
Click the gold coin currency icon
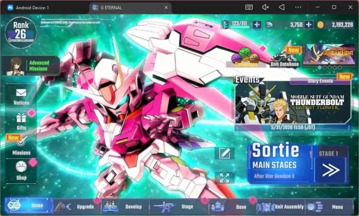(321, 25)
